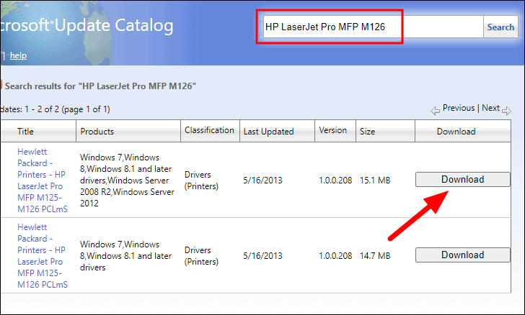Click the Microsoft Update Catalog title

click(x=87, y=25)
